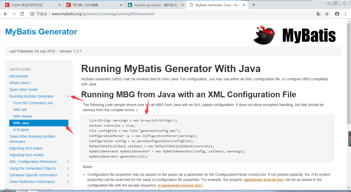The height and width of the screenshot is (192, 351).
Task: Bookmark this page with the star icon
Action: tap(327, 14)
